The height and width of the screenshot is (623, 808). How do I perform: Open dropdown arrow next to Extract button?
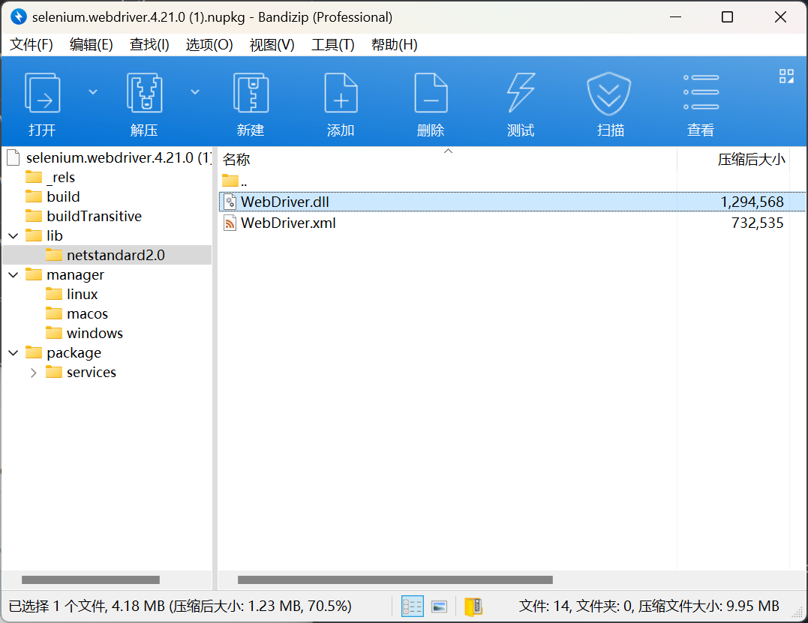(195, 92)
